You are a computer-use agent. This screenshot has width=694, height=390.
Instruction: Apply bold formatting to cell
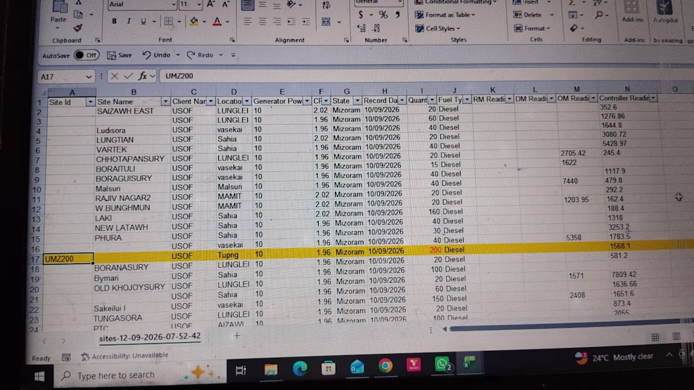point(114,21)
